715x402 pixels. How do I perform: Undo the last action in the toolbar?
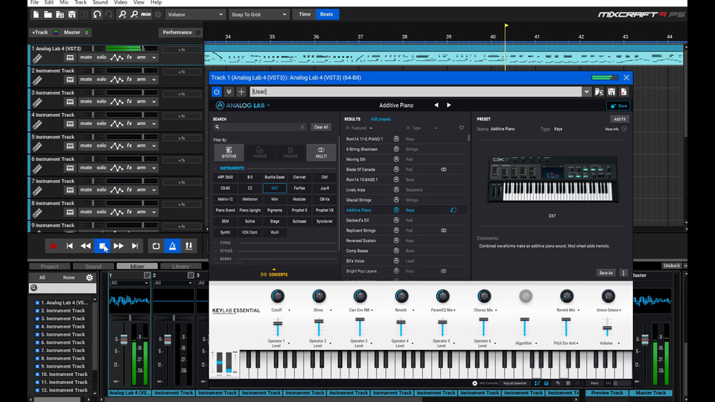click(x=97, y=15)
